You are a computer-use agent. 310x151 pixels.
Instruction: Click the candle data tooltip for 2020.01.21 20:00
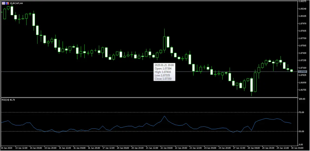(164, 72)
